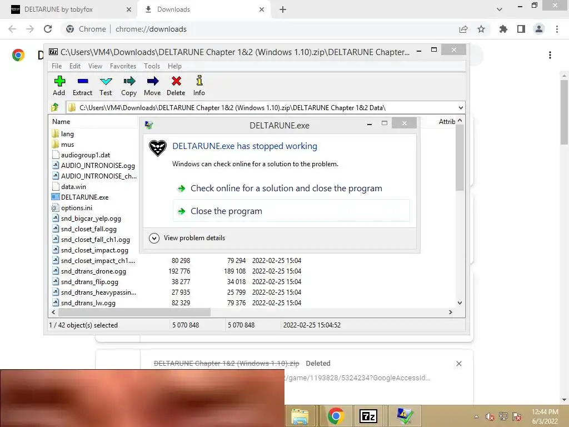This screenshot has height=427, width=569.
Task: Open the Help menu
Action: click(174, 66)
